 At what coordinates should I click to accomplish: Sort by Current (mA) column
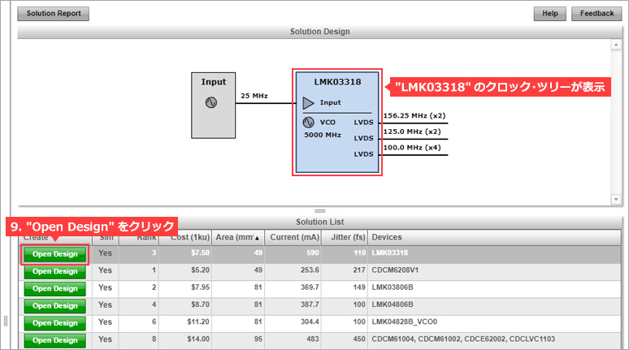(293, 237)
